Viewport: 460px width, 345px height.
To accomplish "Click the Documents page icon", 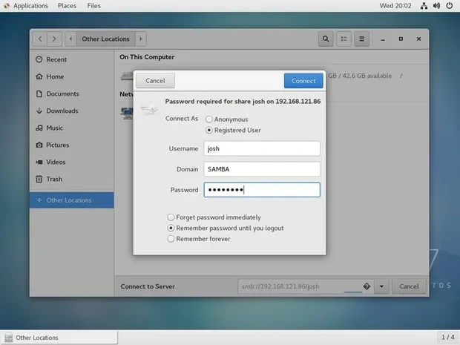I will tap(39, 94).
